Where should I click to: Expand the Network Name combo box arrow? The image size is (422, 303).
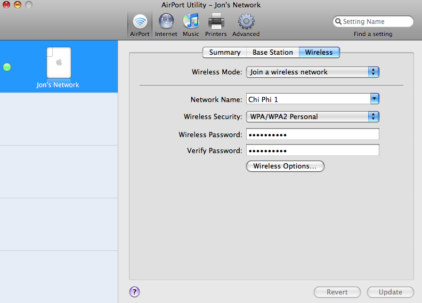(375, 98)
